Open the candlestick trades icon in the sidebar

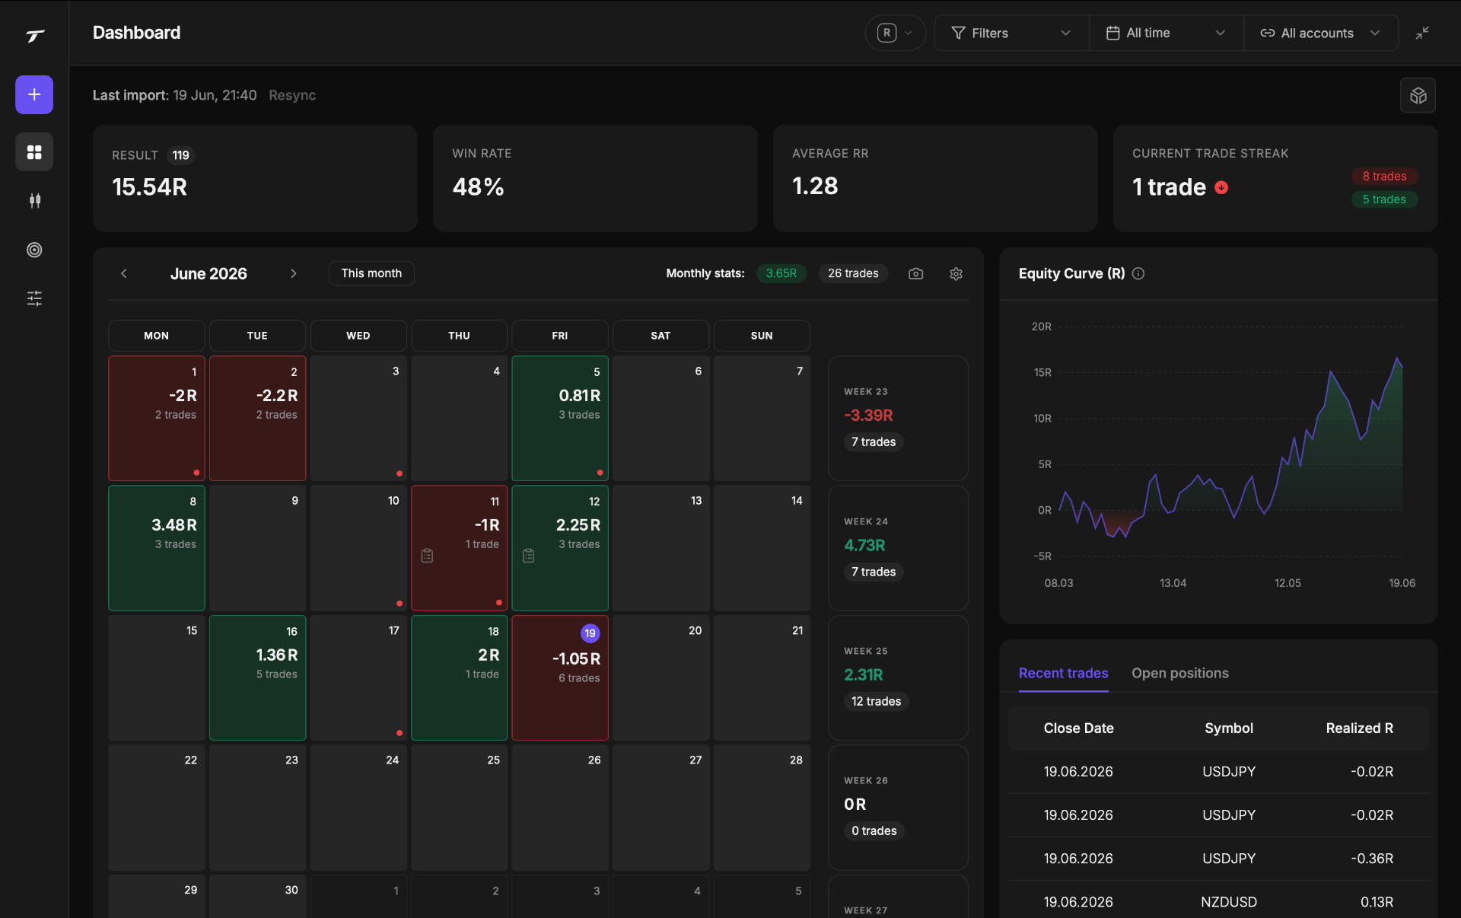34,200
